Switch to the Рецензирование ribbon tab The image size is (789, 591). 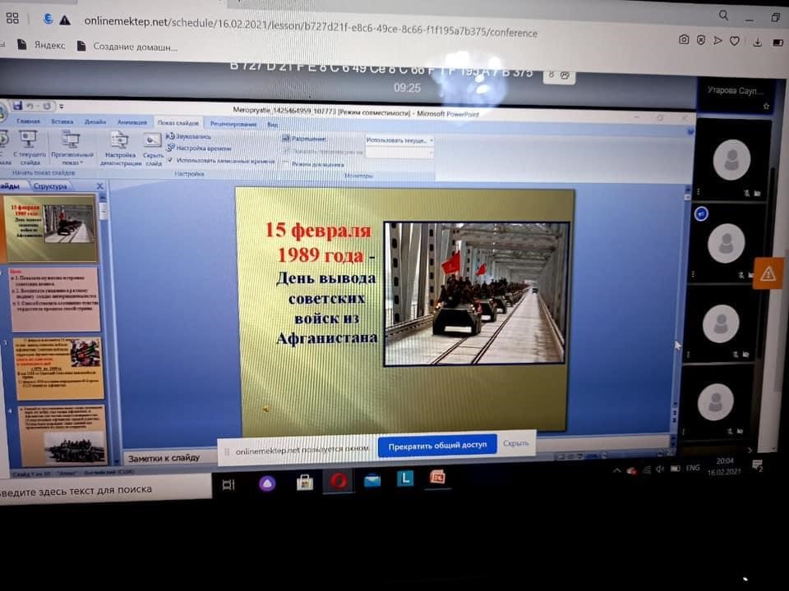[x=233, y=124]
